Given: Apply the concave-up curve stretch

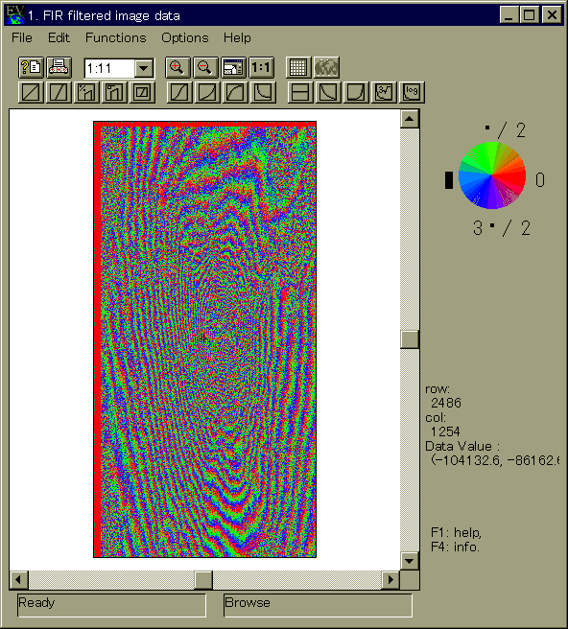Looking at the screenshot, I should click(x=207, y=92).
